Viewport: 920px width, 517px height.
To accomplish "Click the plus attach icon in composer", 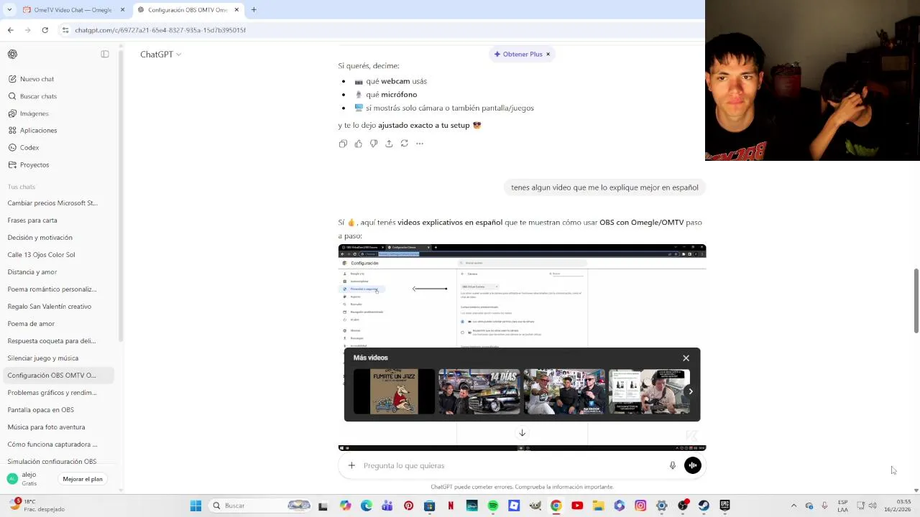I will point(351,465).
